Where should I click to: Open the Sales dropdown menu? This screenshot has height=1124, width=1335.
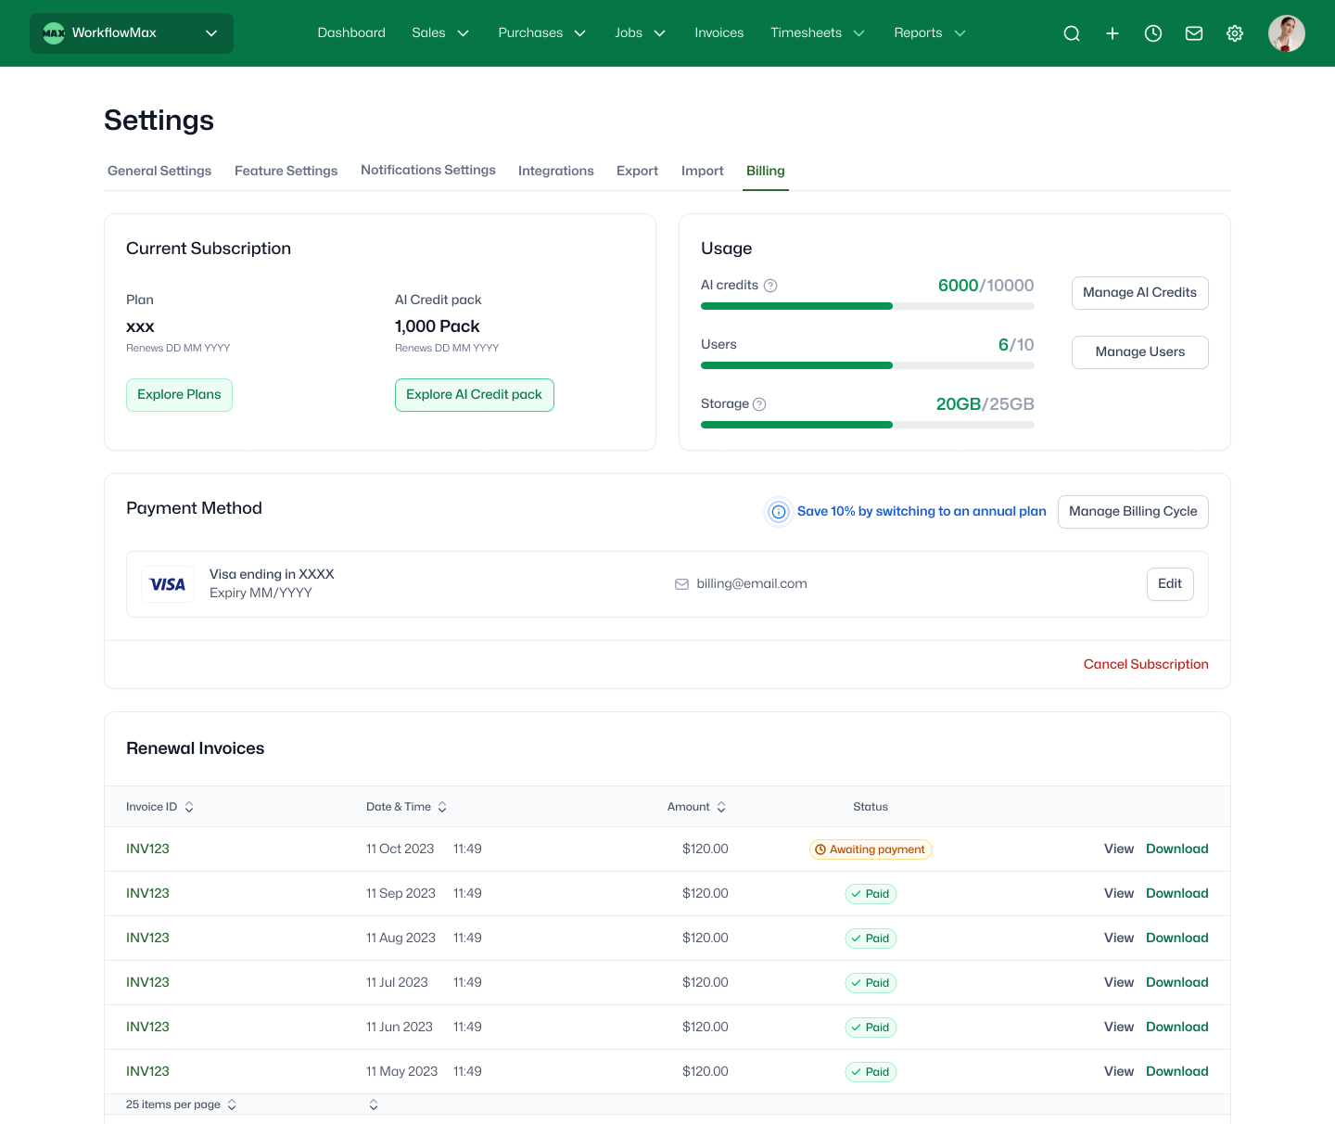coord(441,33)
